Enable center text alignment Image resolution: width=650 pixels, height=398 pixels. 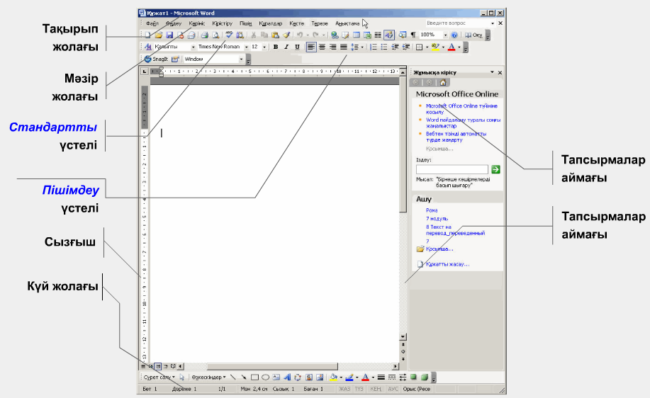pyautogui.click(x=322, y=47)
